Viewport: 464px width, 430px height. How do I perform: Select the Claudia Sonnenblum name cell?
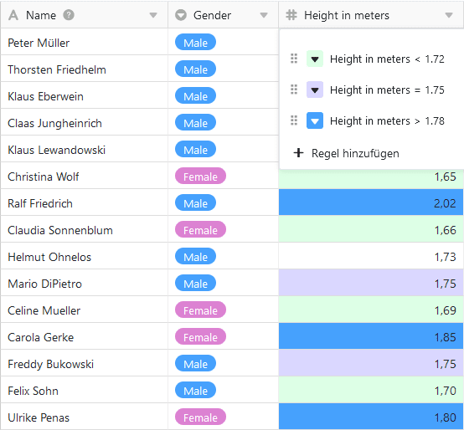pos(85,229)
